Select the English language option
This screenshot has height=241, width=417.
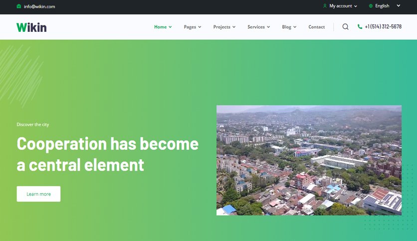[382, 6]
